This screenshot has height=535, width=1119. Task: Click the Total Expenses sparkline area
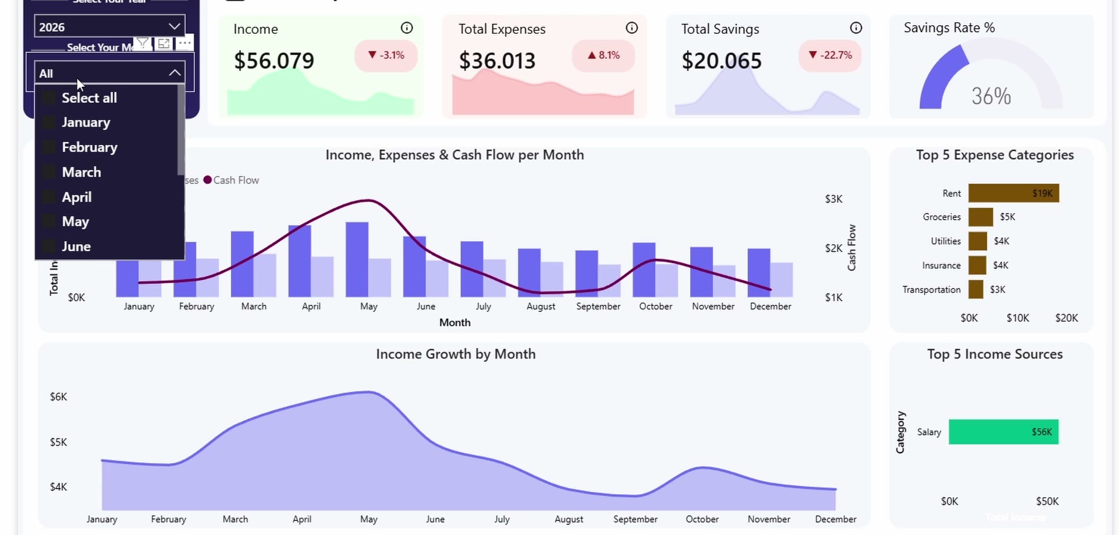click(x=543, y=92)
